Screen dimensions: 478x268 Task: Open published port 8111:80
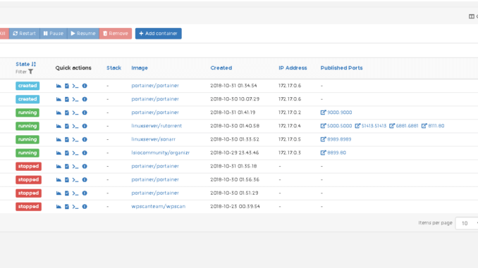coord(433,126)
